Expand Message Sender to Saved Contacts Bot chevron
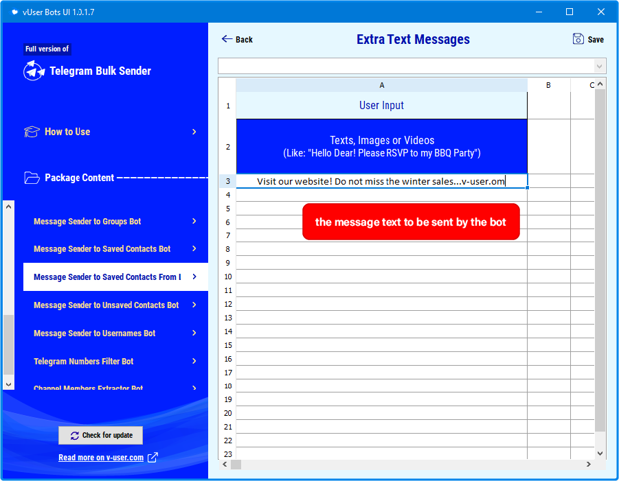This screenshot has height=481, width=619. point(194,248)
